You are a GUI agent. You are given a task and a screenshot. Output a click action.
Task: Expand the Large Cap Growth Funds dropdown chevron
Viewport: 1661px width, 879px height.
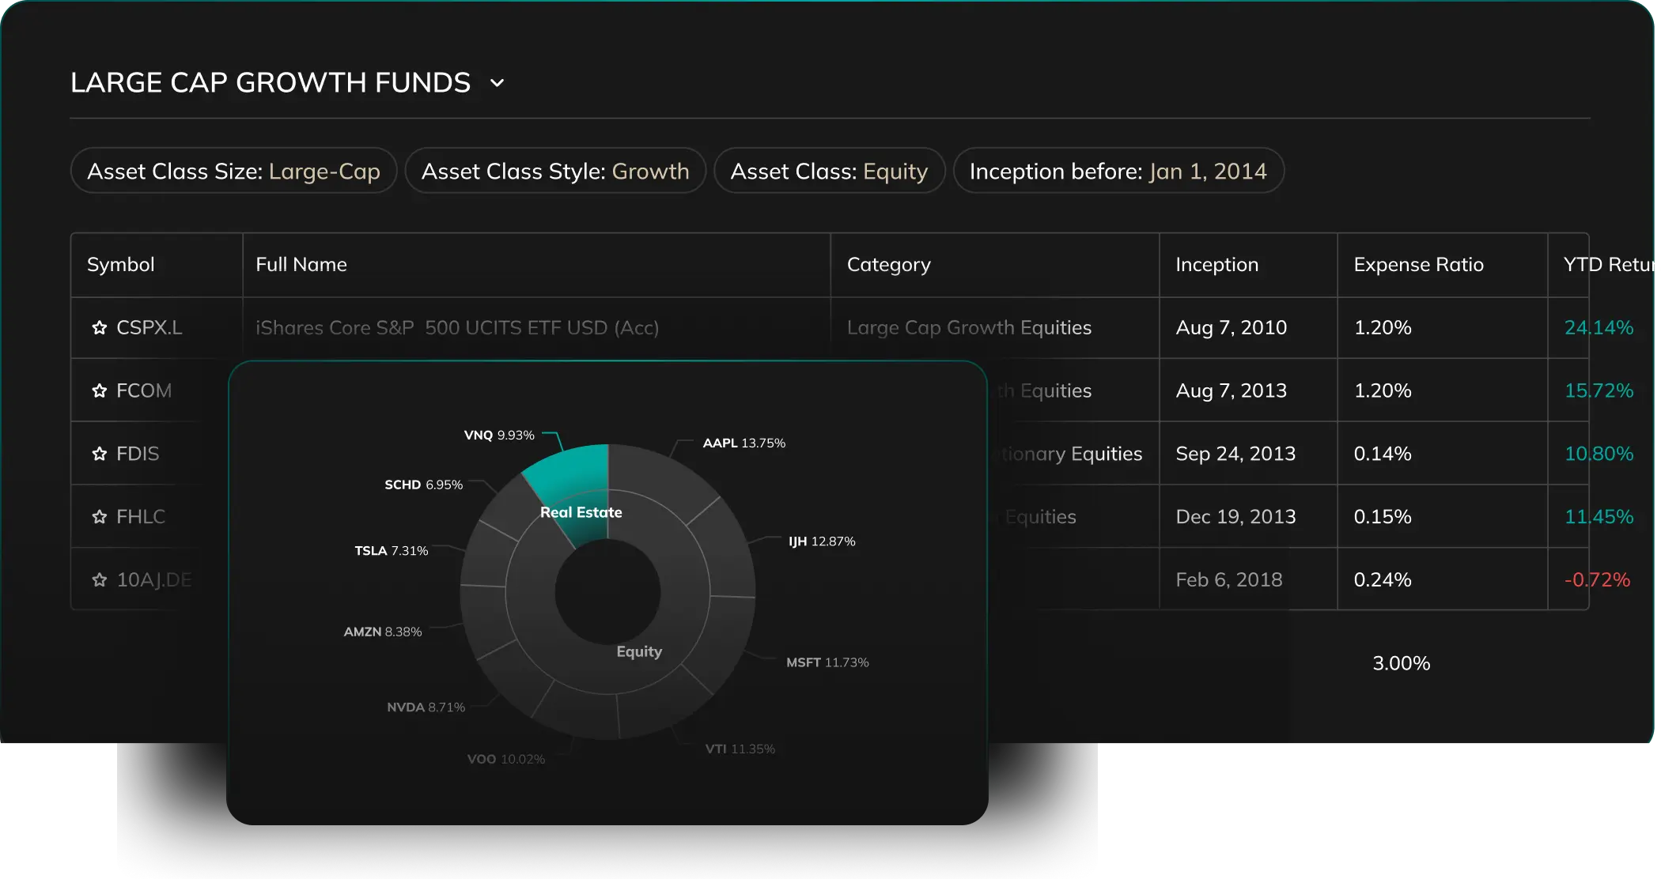pos(497,83)
